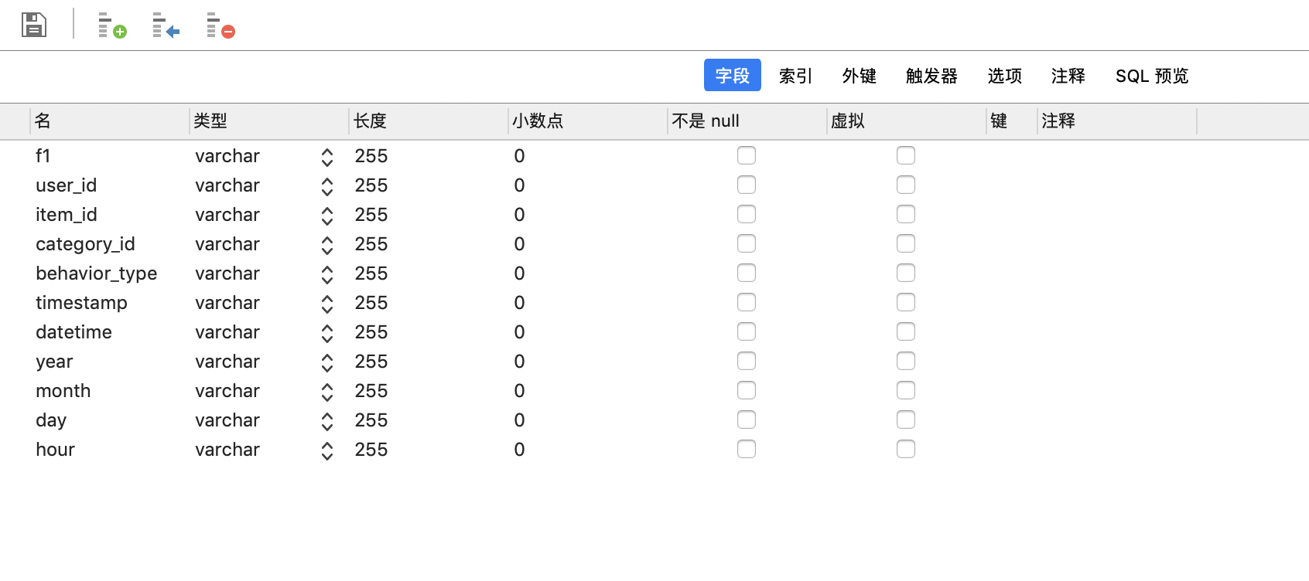Open the type dropdown for f1
Image resolution: width=1309 pixels, height=581 pixels.
327,157
